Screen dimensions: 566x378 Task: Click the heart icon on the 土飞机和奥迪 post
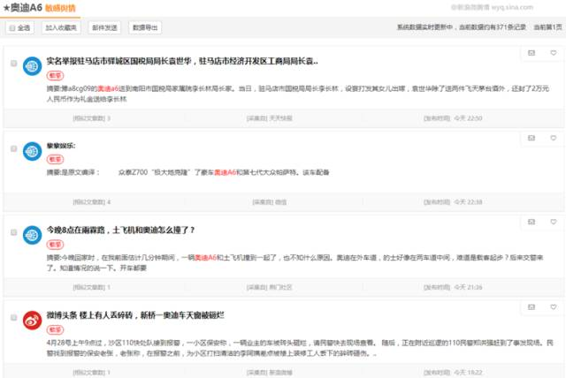554,222
